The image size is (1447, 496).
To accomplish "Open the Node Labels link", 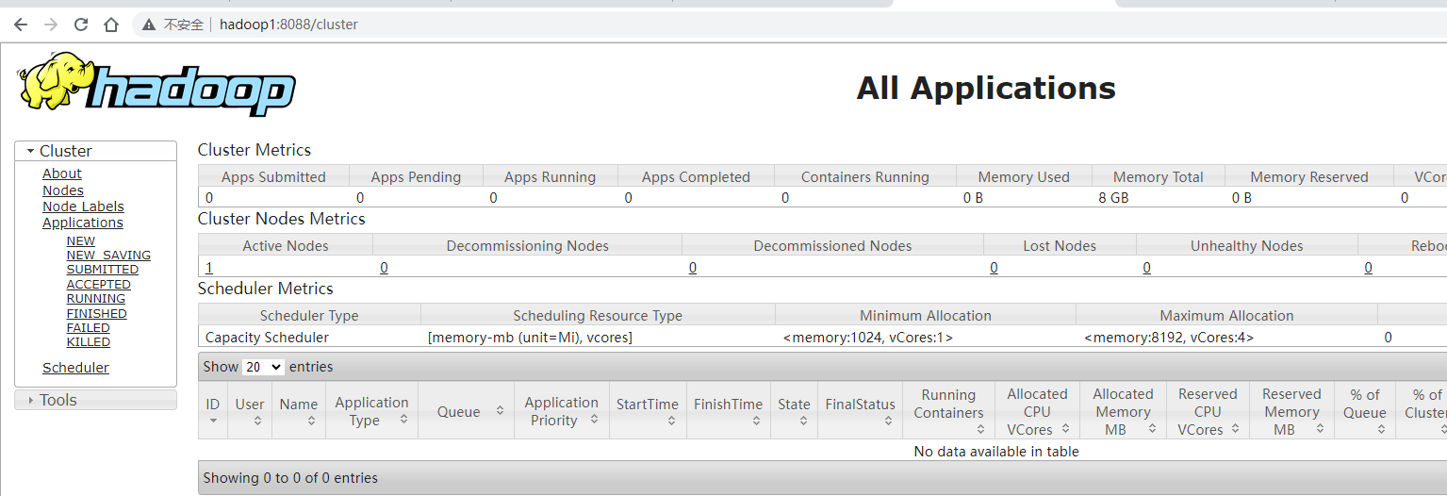I will click(x=83, y=207).
